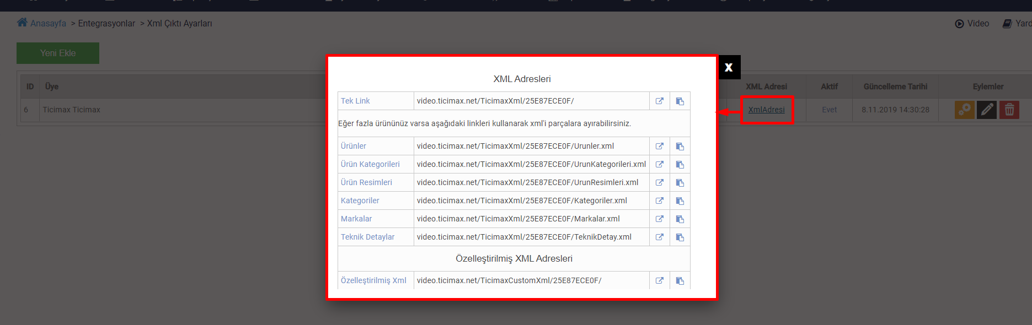The image size is (1032, 325).
Task: Select the Markalar.xml URL text
Action: [x=518, y=219]
